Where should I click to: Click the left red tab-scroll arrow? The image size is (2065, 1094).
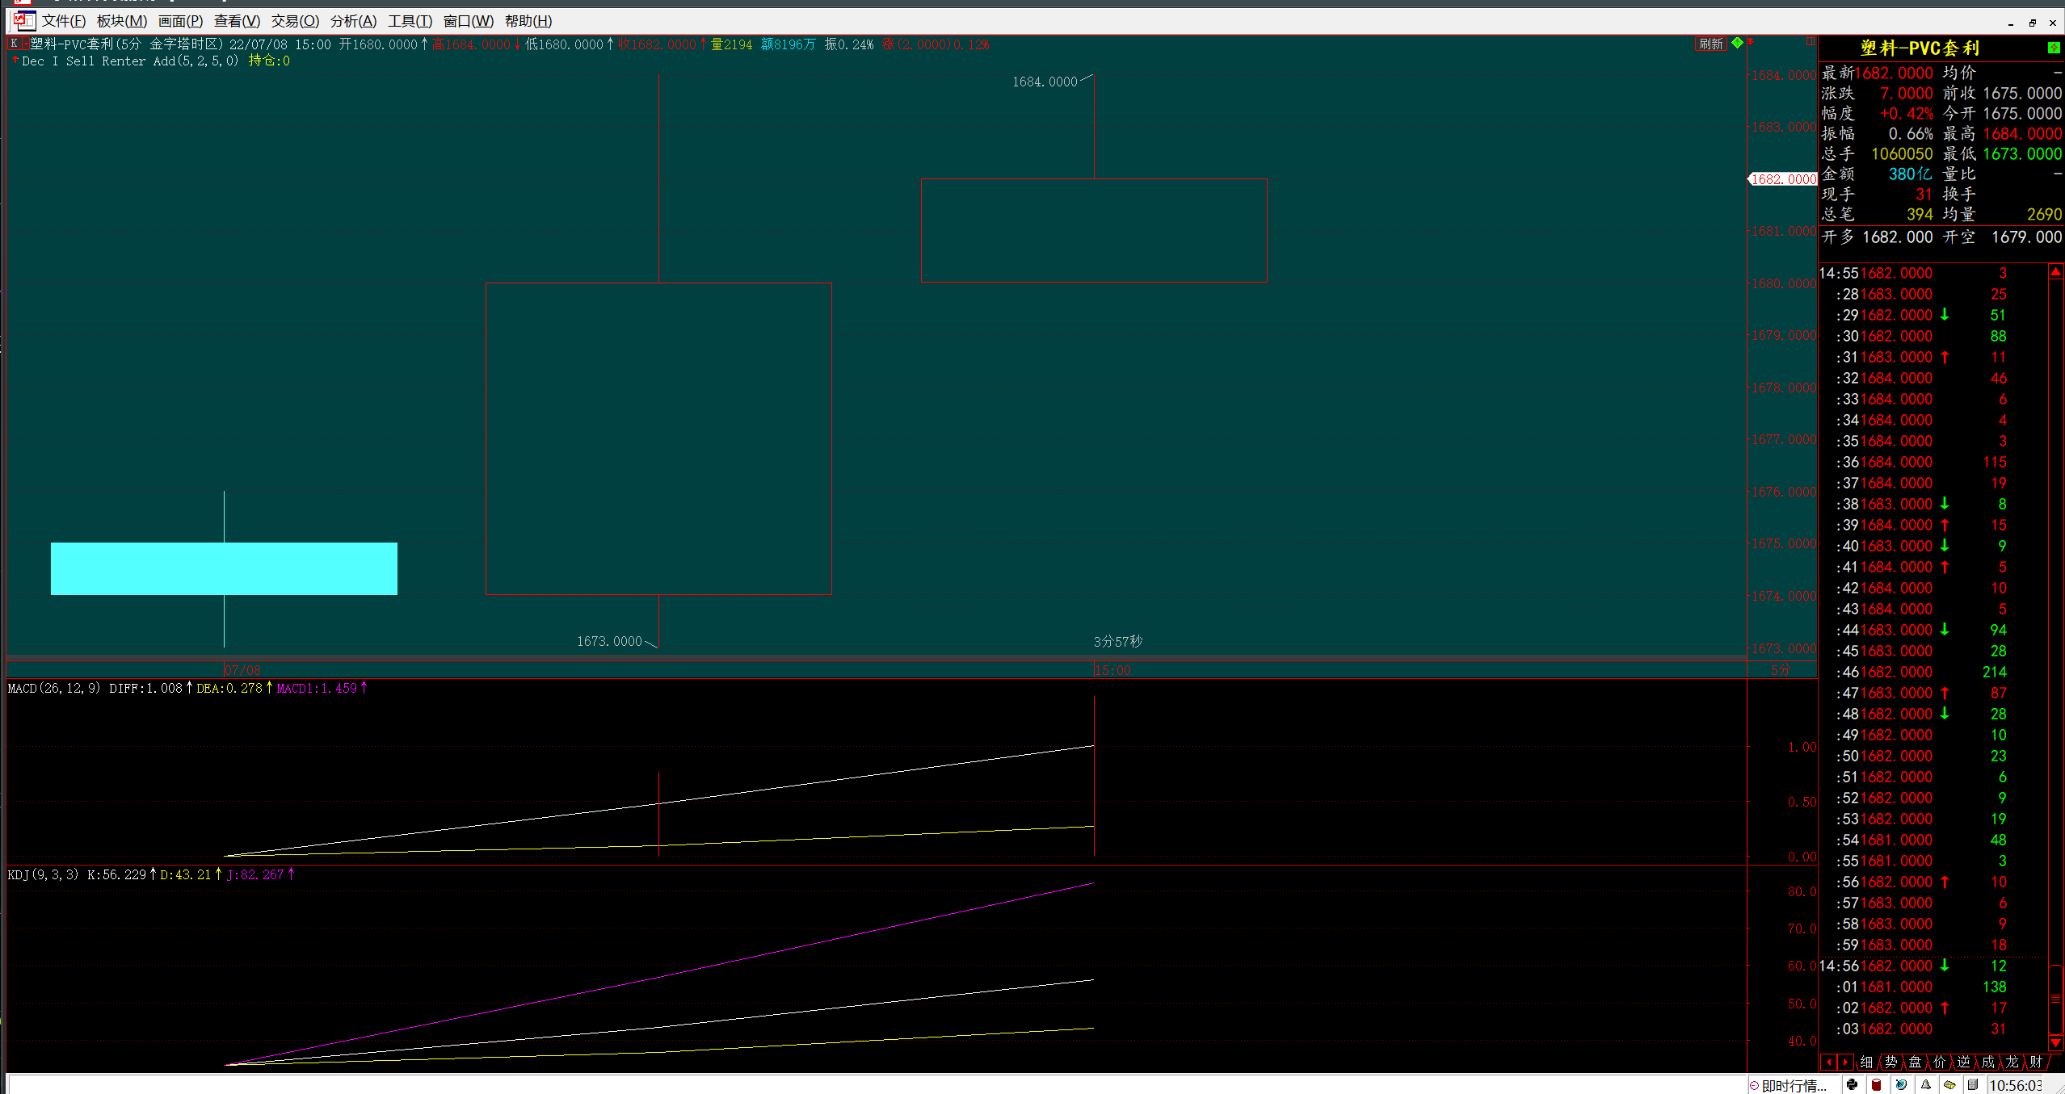click(x=1829, y=1062)
